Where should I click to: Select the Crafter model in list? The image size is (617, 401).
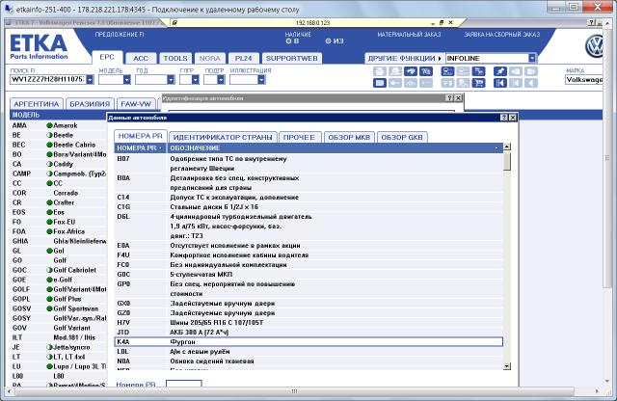click(x=58, y=202)
